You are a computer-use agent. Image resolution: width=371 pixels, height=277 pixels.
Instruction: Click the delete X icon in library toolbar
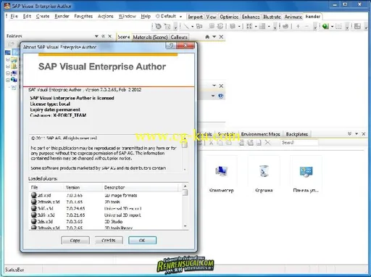pyautogui.click(x=267, y=143)
